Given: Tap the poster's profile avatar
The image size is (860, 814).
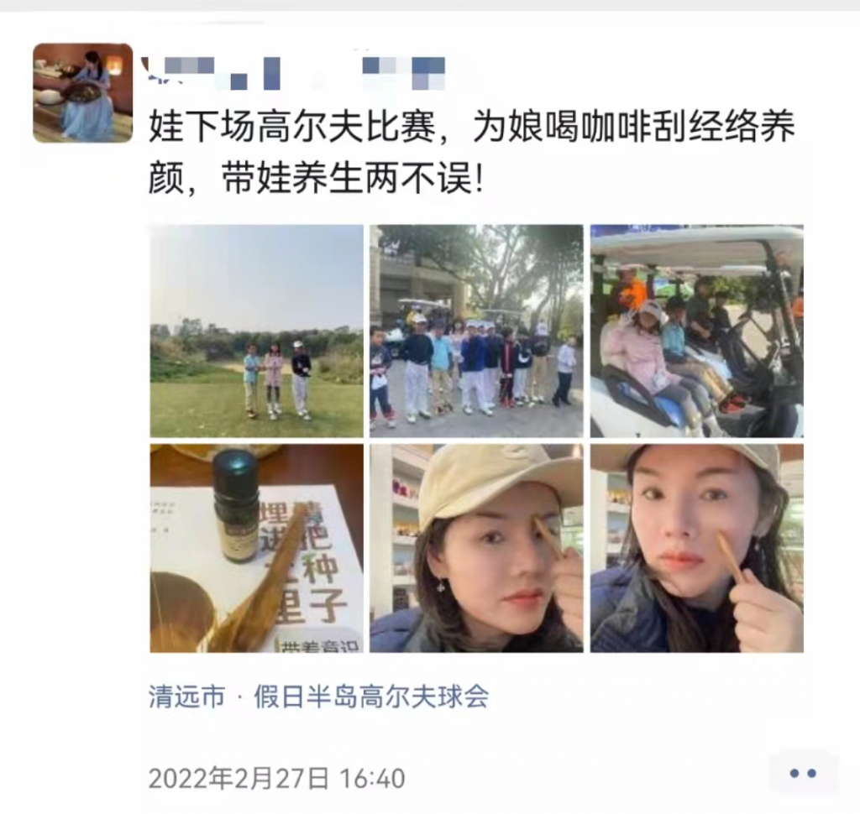Looking at the screenshot, I should pos(83,93).
